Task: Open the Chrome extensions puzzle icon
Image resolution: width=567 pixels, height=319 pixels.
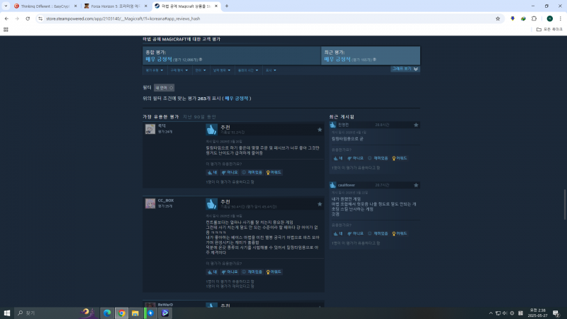Action: click(534, 18)
